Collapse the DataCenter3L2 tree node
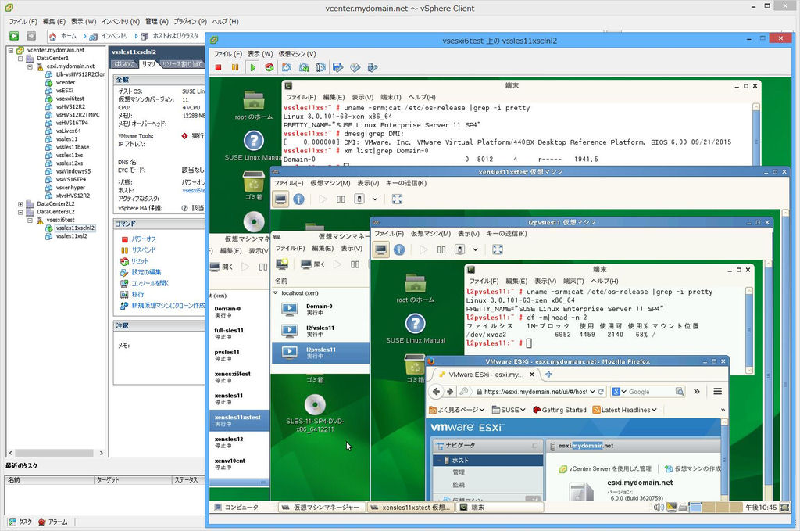 pyautogui.click(x=20, y=213)
